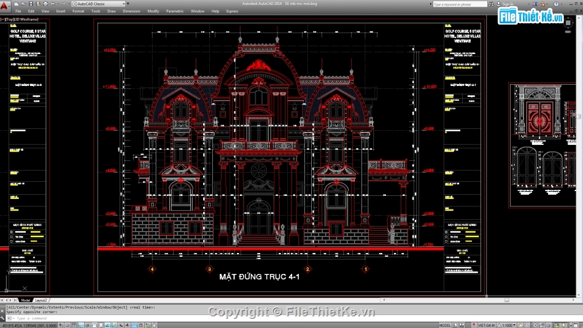Click the 2D Wireframe visual style label
The image size is (583, 328).
click(26, 20)
